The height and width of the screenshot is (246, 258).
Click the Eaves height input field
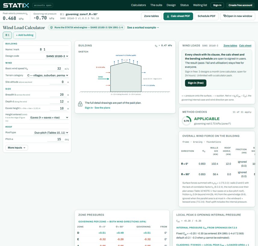pos(58,108)
